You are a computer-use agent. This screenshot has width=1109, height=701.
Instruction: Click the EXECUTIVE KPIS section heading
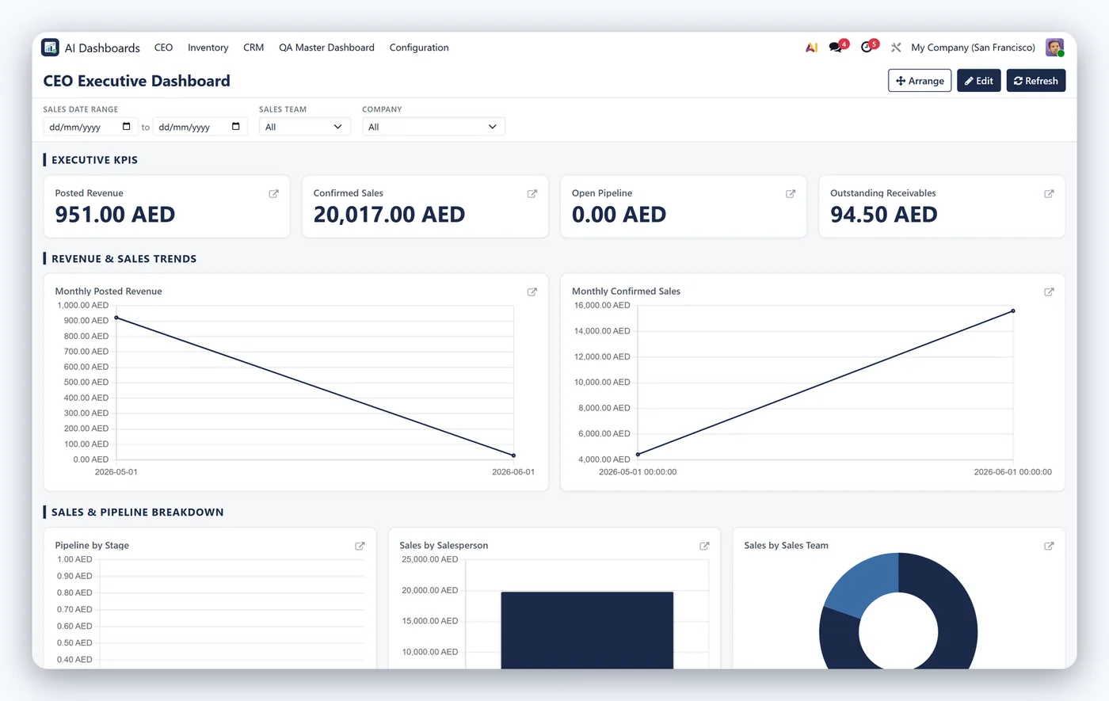[94, 160]
